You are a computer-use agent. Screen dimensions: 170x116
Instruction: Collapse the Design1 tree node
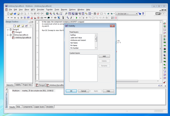tap(8, 30)
